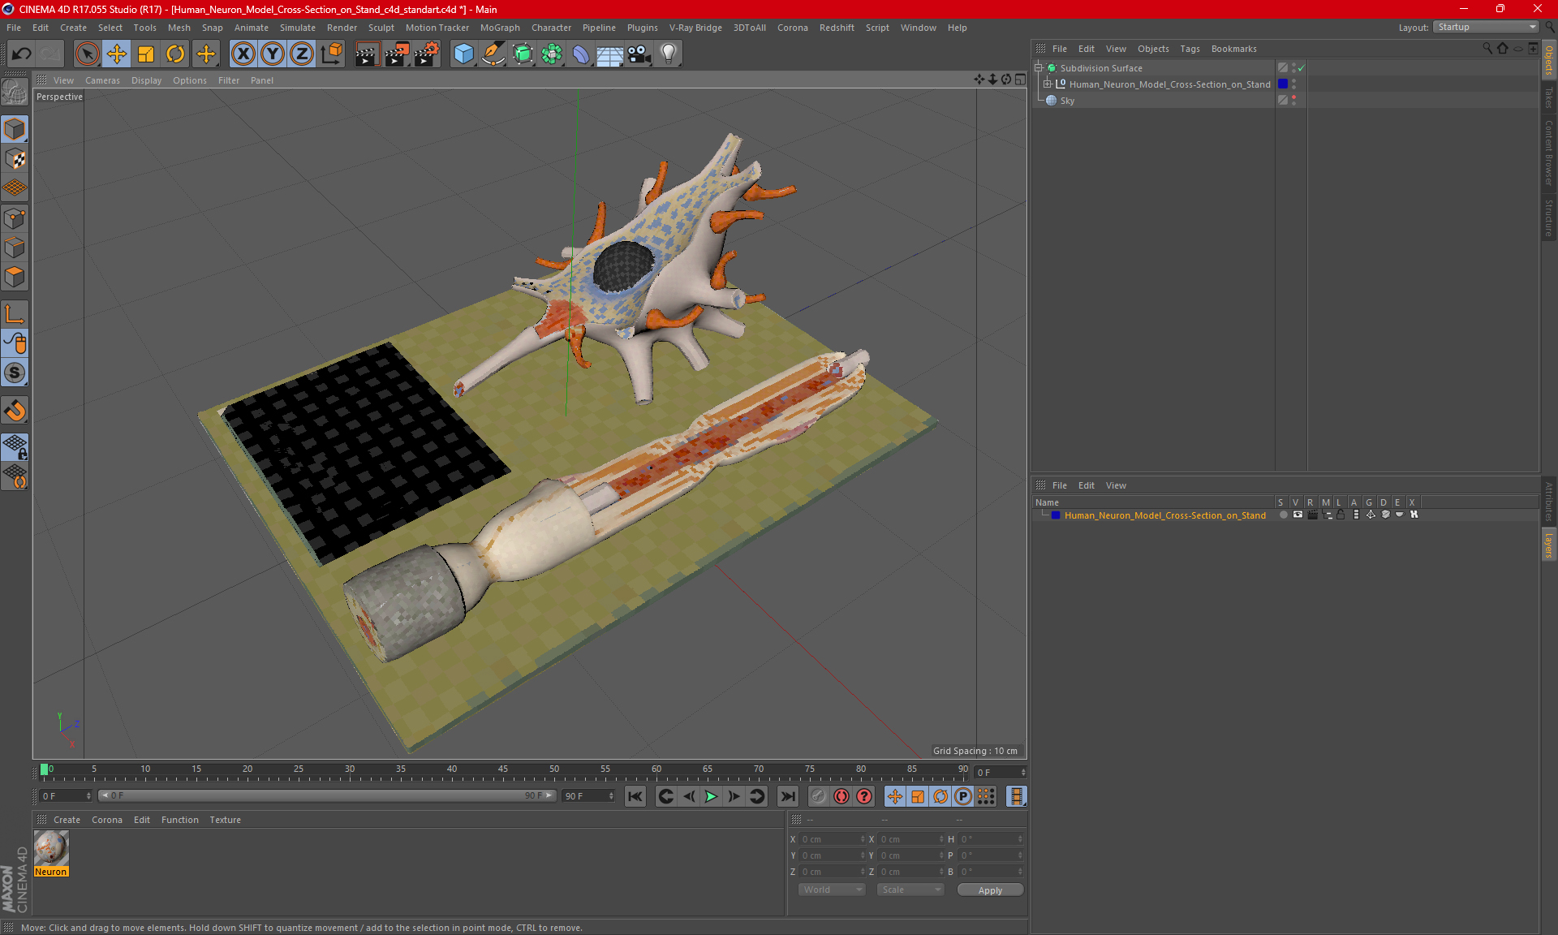Toggle X-axis lock

click(243, 54)
